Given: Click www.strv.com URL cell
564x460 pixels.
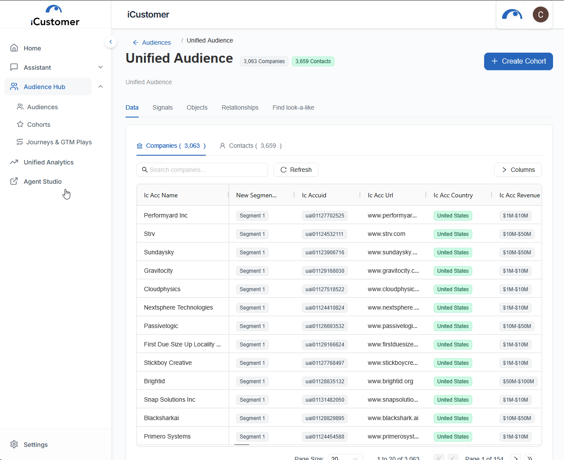Looking at the screenshot, I should [386, 234].
